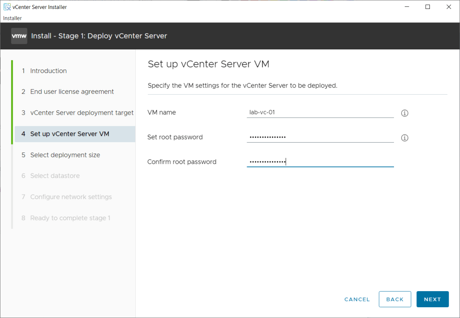Go to step 1 Introduction

48,71
